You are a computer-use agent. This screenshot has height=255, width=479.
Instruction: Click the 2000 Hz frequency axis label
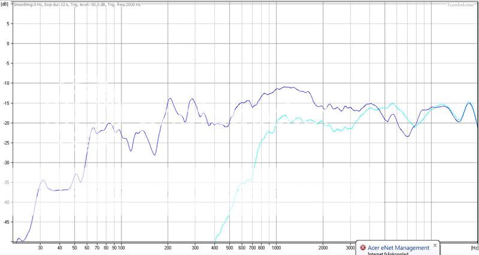pyautogui.click(x=323, y=246)
